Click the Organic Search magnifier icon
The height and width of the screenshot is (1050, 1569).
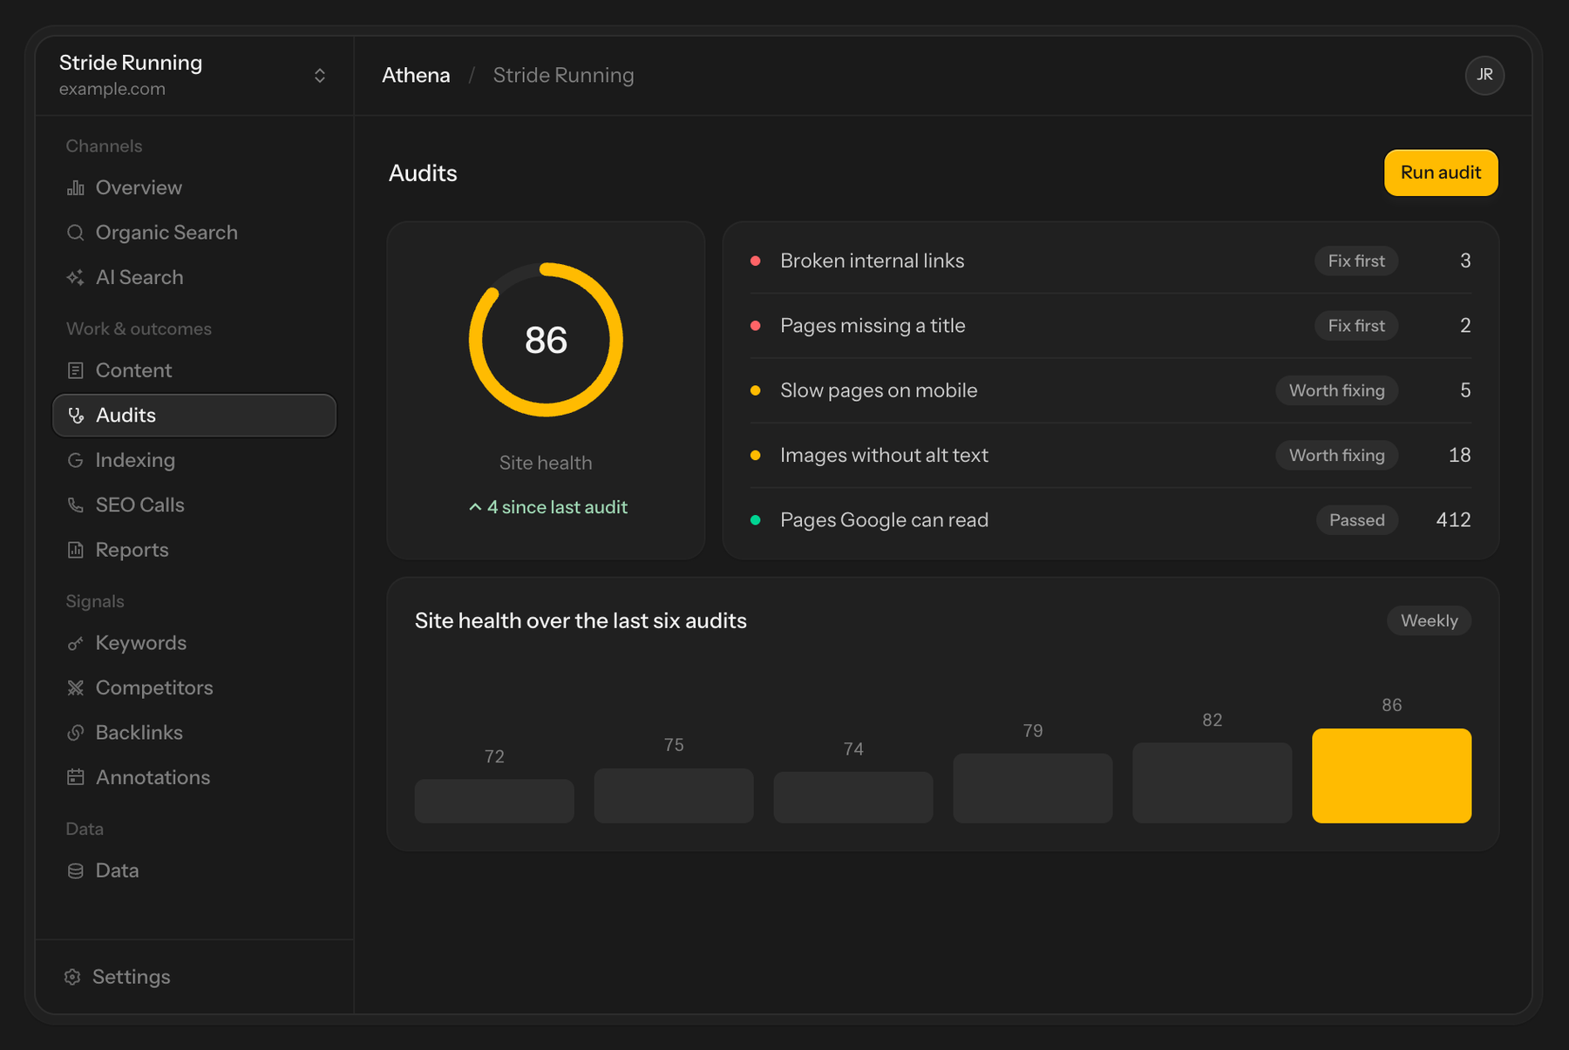click(76, 233)
